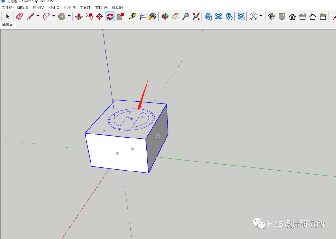336x239 pixels.
Task: Activate the Pencil drawing tool
Action: 31,16
